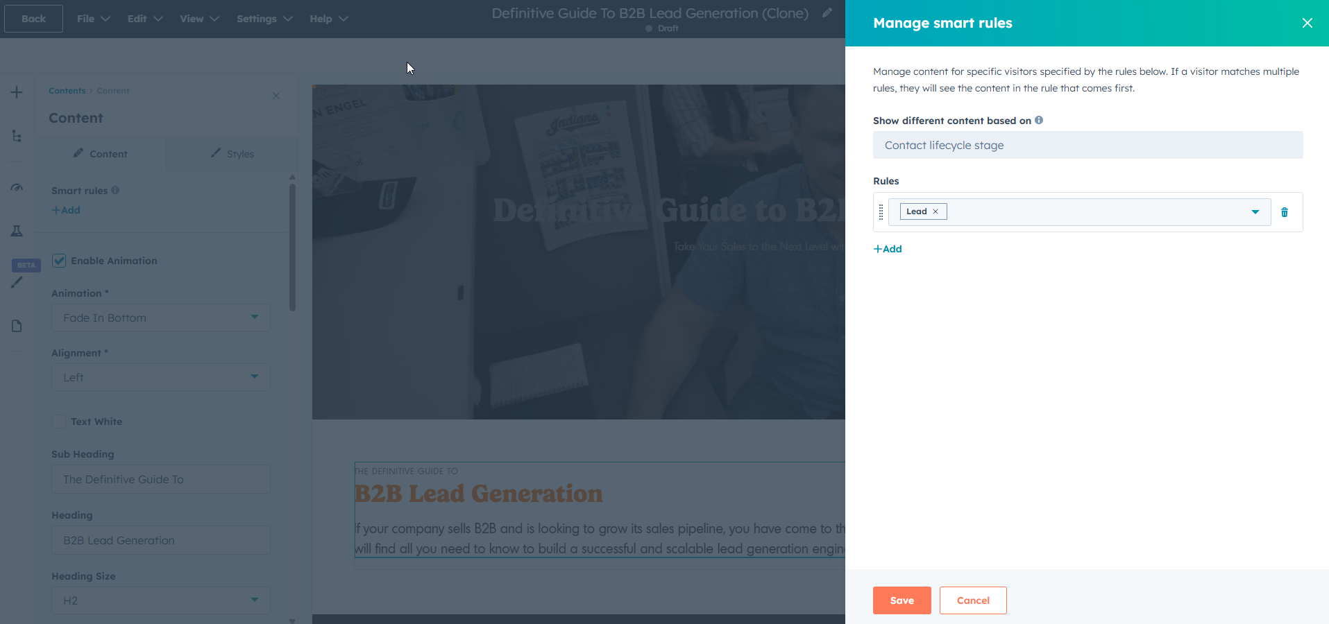
Task: Delete the Lead rule using the trash icon
Action: [x=1285, y=212]
